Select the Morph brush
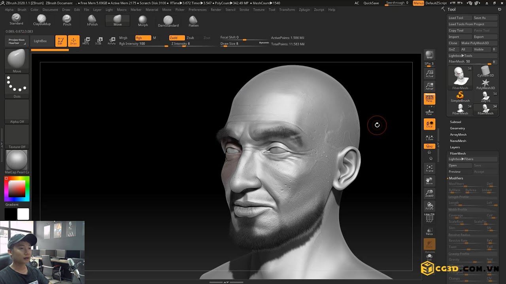506x284 pixels. [x=143, y=21]
